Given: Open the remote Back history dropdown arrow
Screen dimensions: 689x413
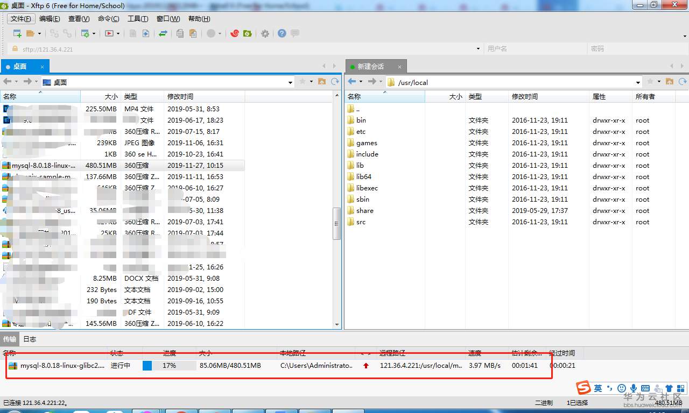Looking at the screenshot, I should (x=361, y=82).
